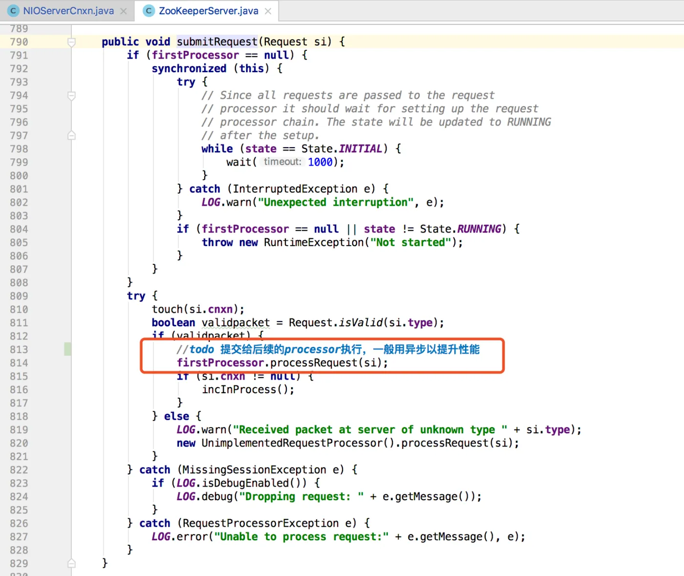Click the timeout: parameter hint

tap(282, 162)
